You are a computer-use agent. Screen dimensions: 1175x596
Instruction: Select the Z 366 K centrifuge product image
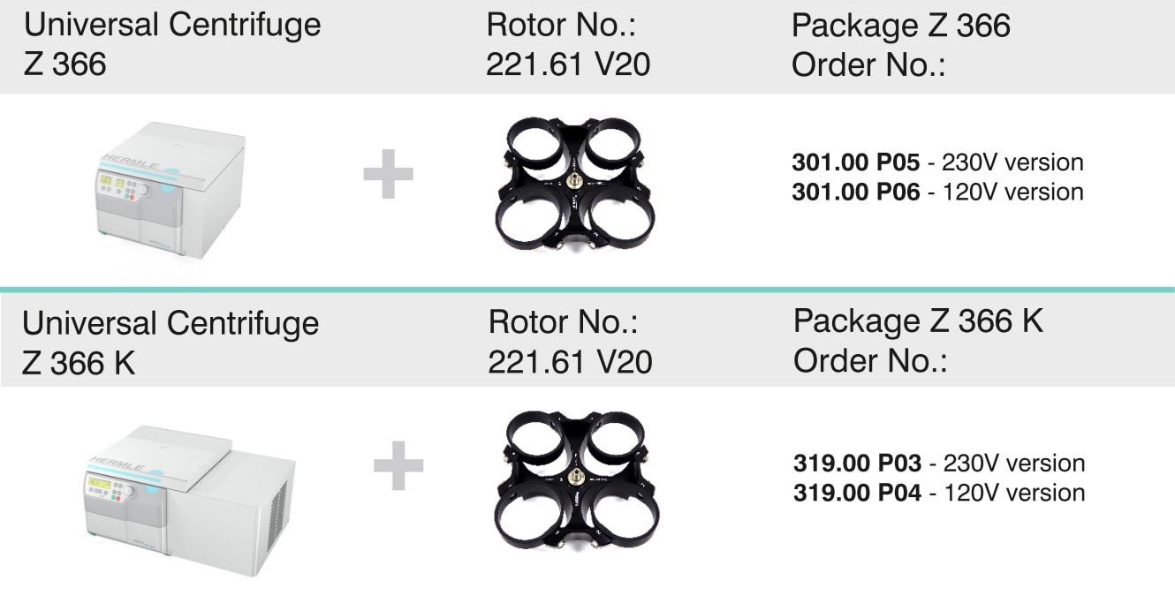point(190,490)
